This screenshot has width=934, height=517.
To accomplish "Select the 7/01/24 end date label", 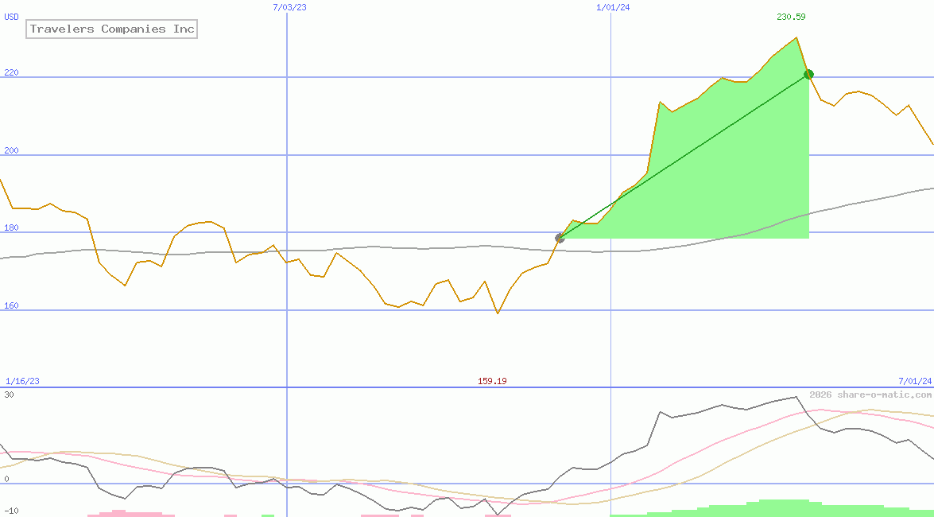I will coord(915,381).
